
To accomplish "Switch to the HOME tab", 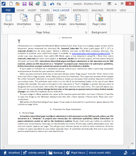I will (x=21, y=10).
